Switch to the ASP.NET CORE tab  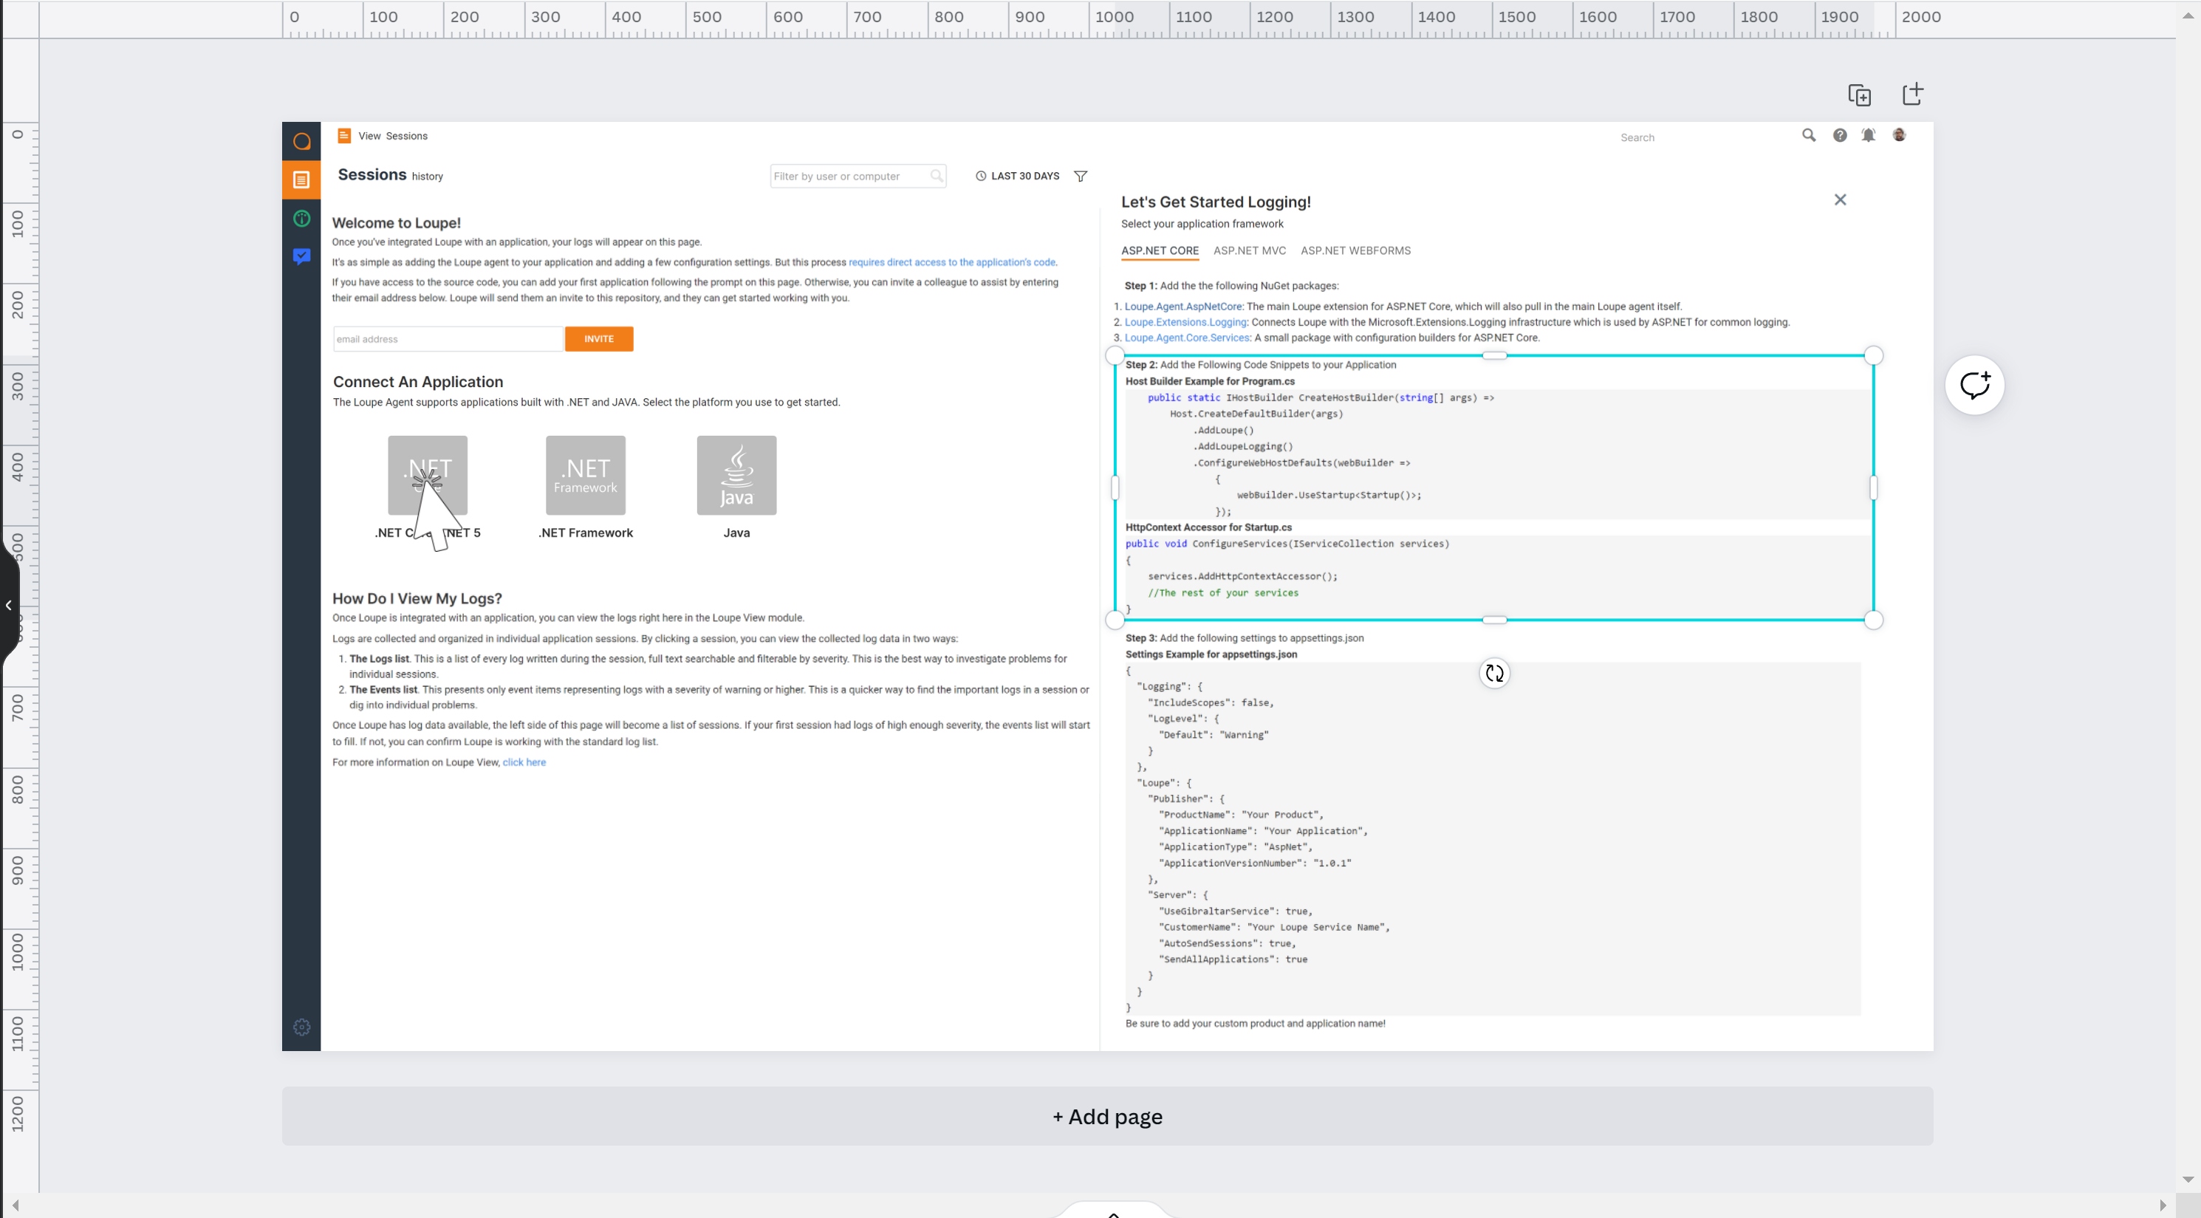pyautogui.click(x=1160, y=250)
